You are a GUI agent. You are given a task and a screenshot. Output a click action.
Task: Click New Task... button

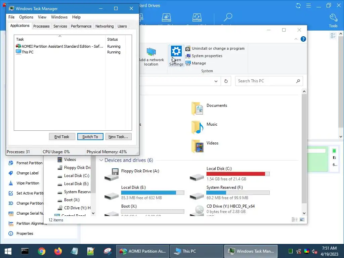[119, 137]
